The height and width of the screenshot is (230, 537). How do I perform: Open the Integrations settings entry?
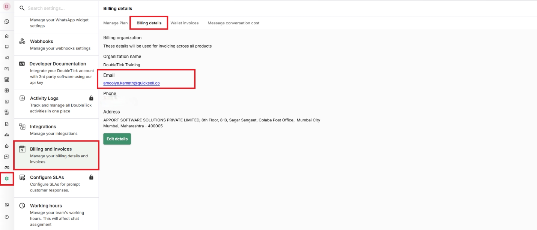[56, 130]
